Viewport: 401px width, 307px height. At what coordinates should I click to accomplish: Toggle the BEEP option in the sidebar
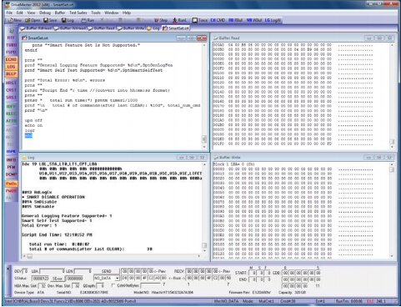(x=11, y=74)
